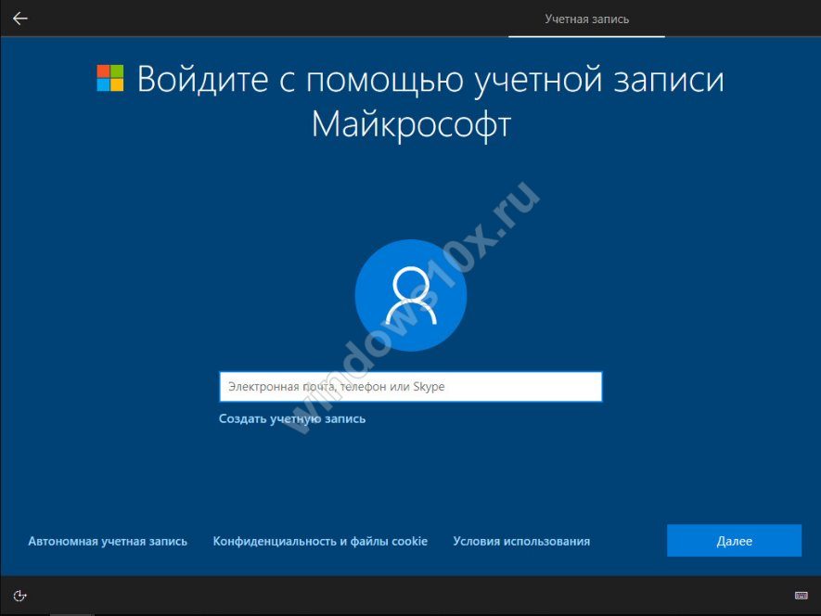The height and width of the screenshot is (616, 821).
Task: Click the "Создать учетную запись" link
Action: [x=292, y=418]
